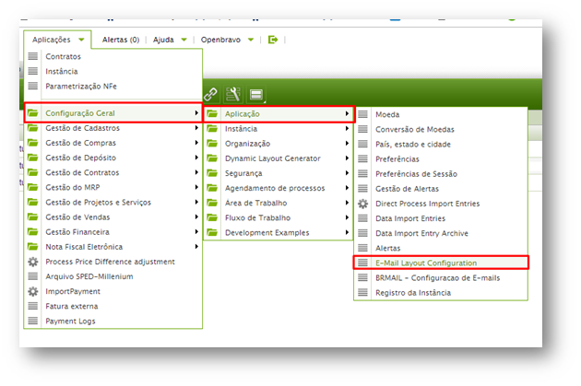Click the wrench customize toolbar icon
581x386 pixels.
(x=232, y=94)
